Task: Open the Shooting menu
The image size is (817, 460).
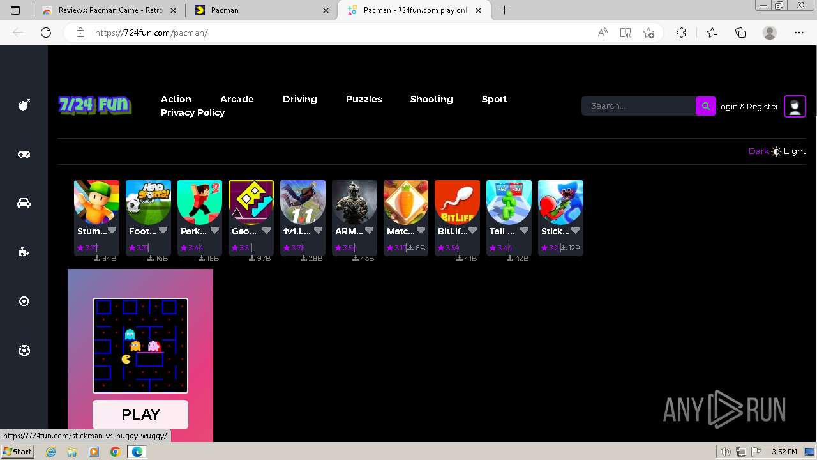Action: tap(431, 99)
